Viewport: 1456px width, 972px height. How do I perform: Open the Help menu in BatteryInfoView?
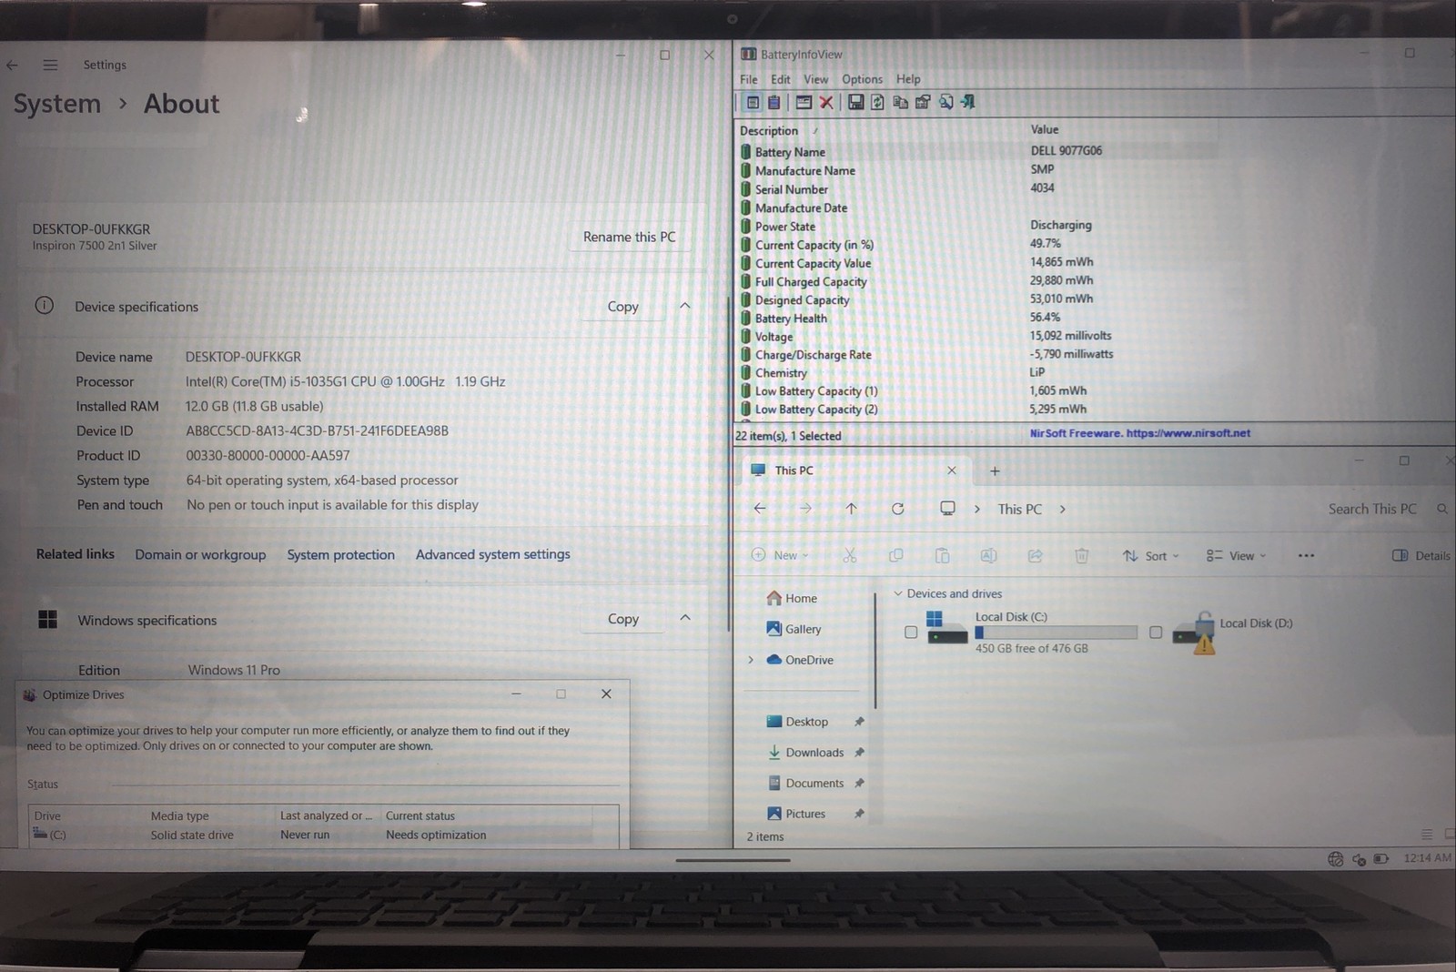pos(908,79)
